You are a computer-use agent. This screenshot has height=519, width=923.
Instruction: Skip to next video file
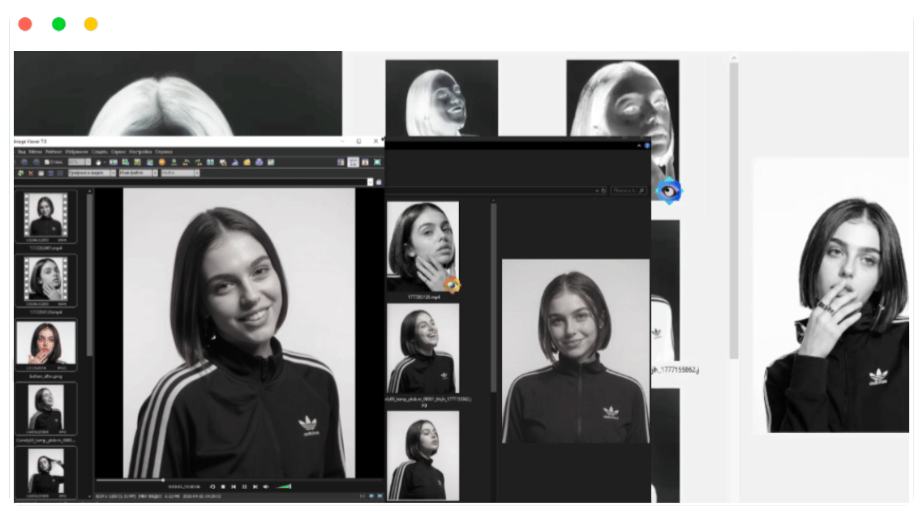click(255, 487)
